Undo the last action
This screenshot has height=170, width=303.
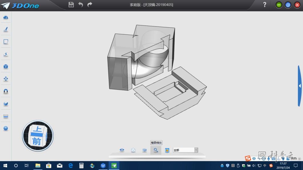click(x=80, y=5)
